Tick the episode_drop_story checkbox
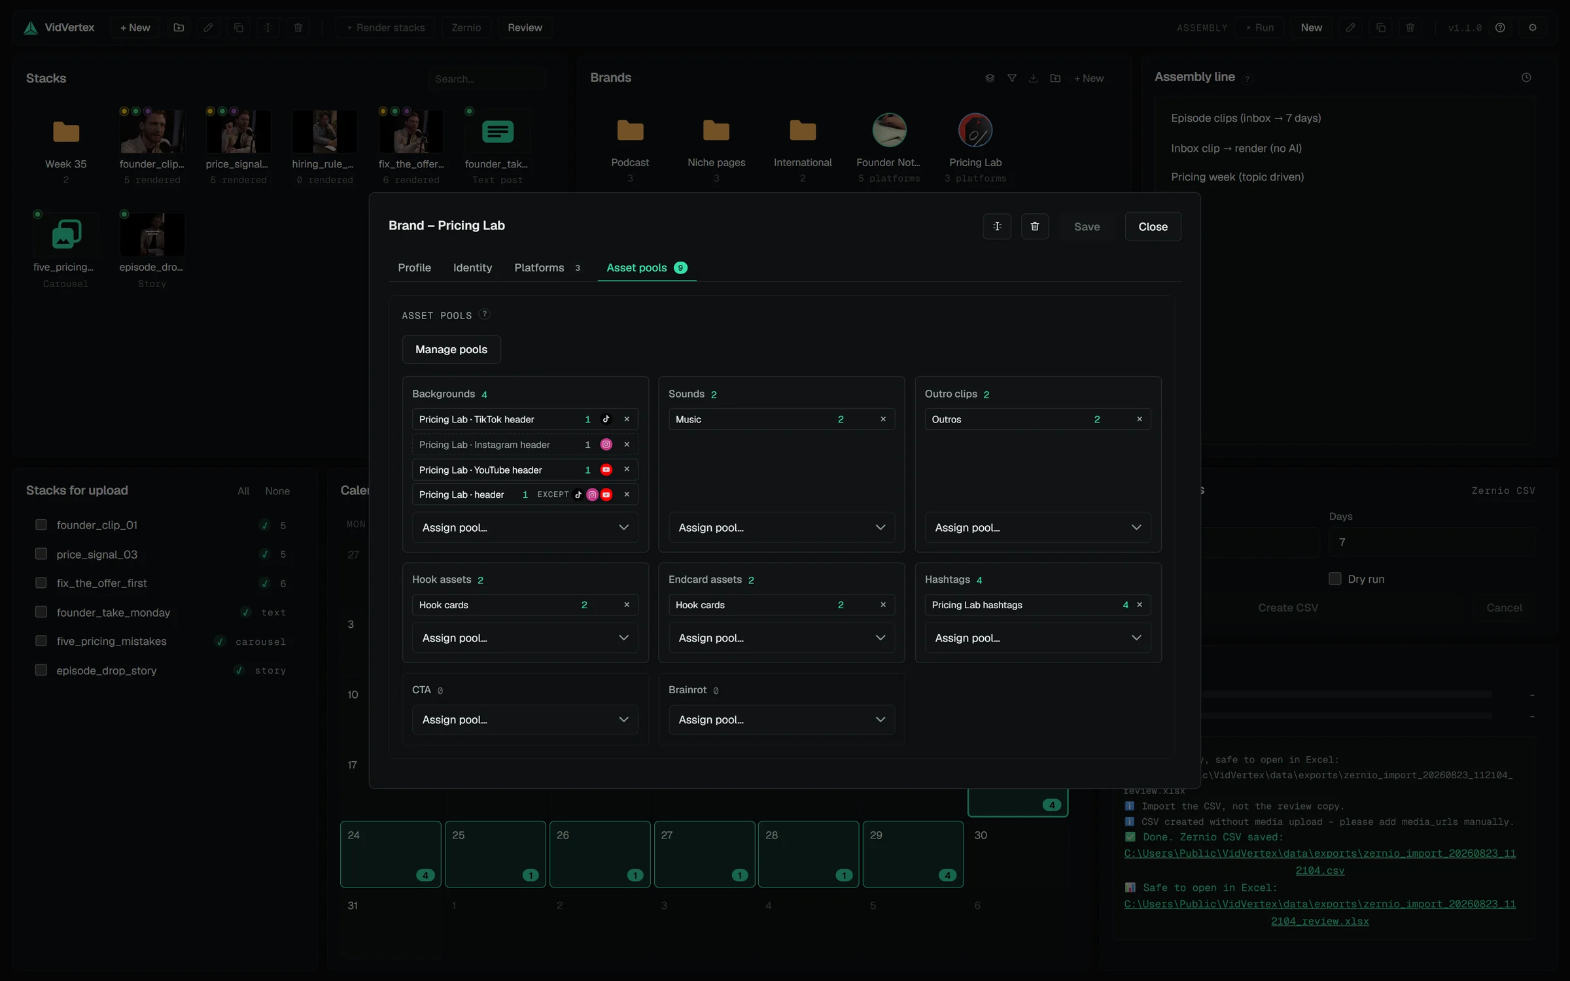The width and height of the screenshot is (1570, 981). 41,670
